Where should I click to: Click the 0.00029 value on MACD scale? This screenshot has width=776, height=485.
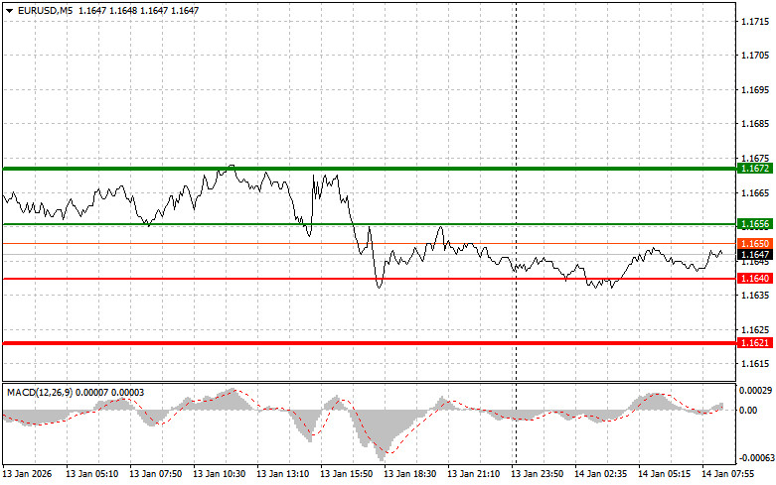coord(756,393)
